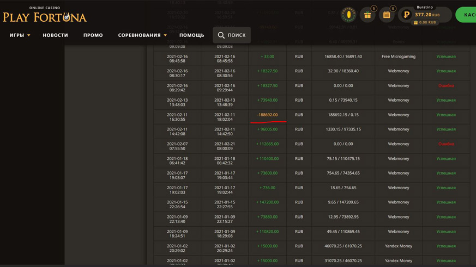This screenshot has width=476, height=267.
Task: Open the ИГРЫ menu
Action: tap(17, 35)
